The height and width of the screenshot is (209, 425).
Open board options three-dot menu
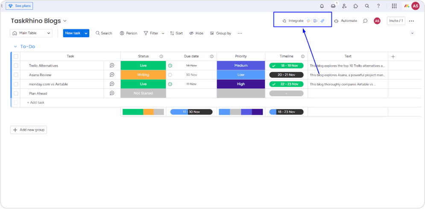pyautogui.click(x=411, y=21)
